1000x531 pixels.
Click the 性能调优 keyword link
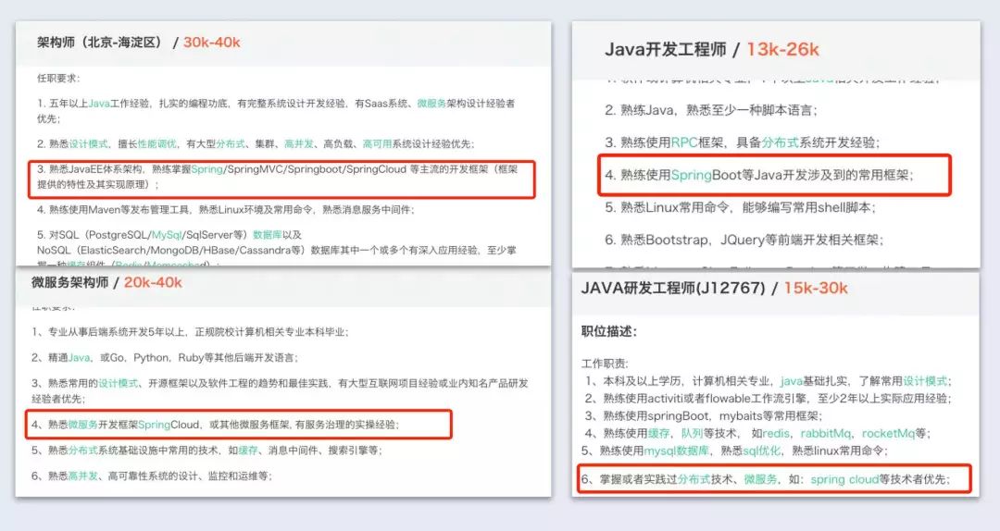pyautogui.click(x=156, y=144)
